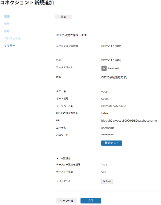Click the username value text
Image resolution: width=161 pixels, height=205 pixels.
tap(108, 128)
